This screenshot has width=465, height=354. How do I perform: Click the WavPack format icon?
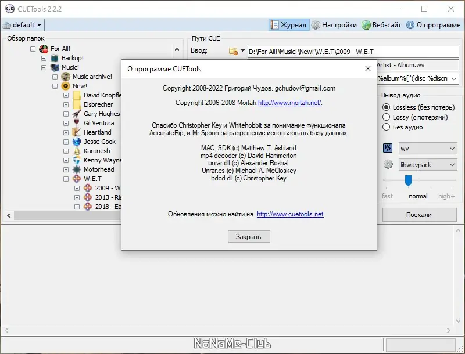[388, 148]
